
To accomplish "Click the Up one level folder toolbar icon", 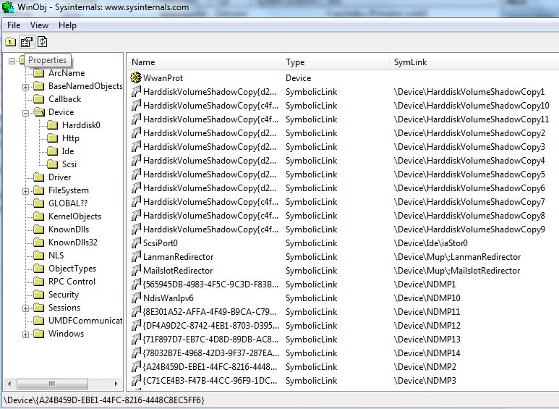I will tap(11, 42).
